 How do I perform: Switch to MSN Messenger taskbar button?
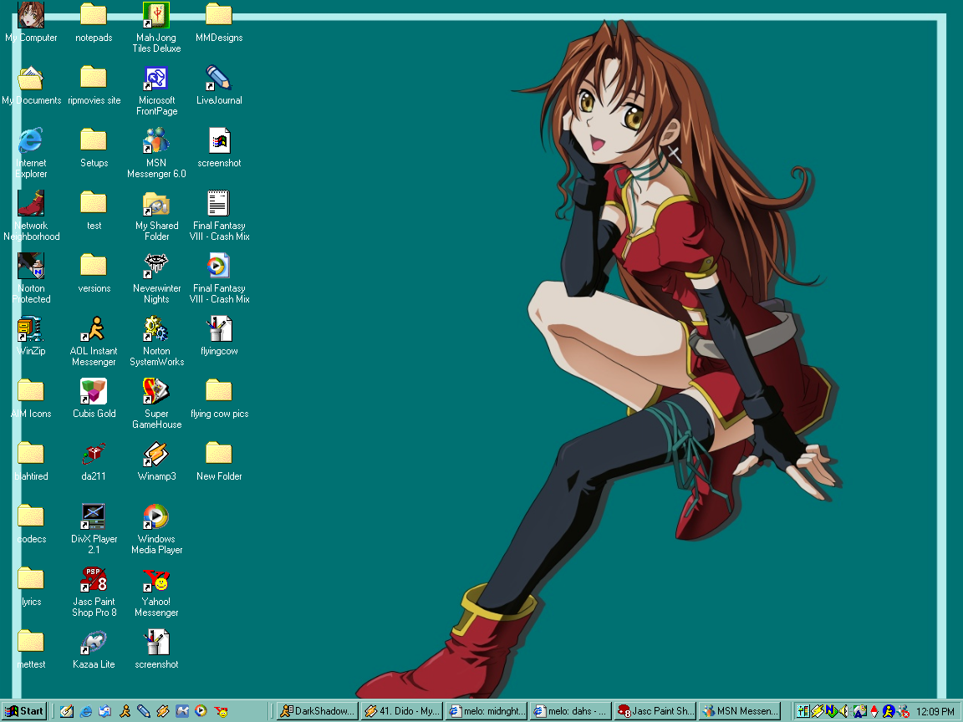coord(741,711)
